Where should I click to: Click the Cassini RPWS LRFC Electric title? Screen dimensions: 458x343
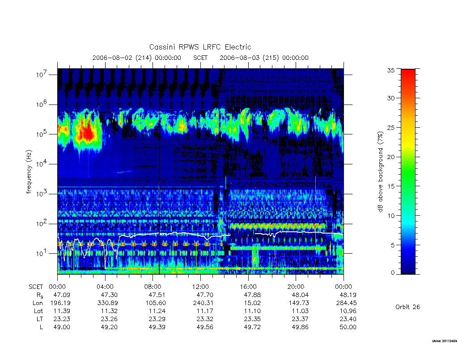[x=200, y=47]
